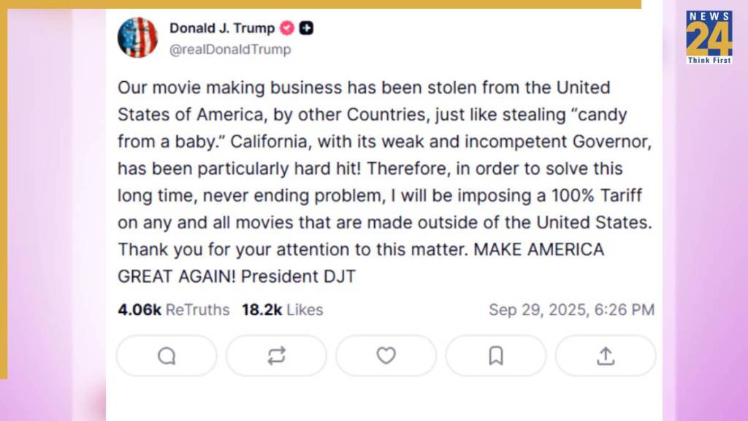Bookmark this post

click(x=496, y=356)
